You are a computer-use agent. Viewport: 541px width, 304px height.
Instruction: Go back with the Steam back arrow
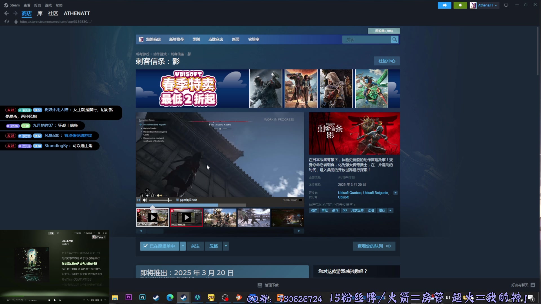pyautogui.click(x=6, y=13)
